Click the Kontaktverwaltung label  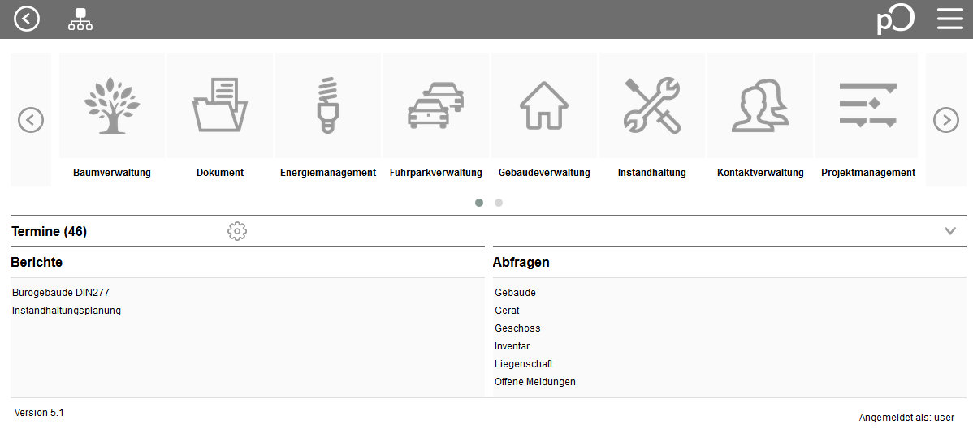pos(760,173)
